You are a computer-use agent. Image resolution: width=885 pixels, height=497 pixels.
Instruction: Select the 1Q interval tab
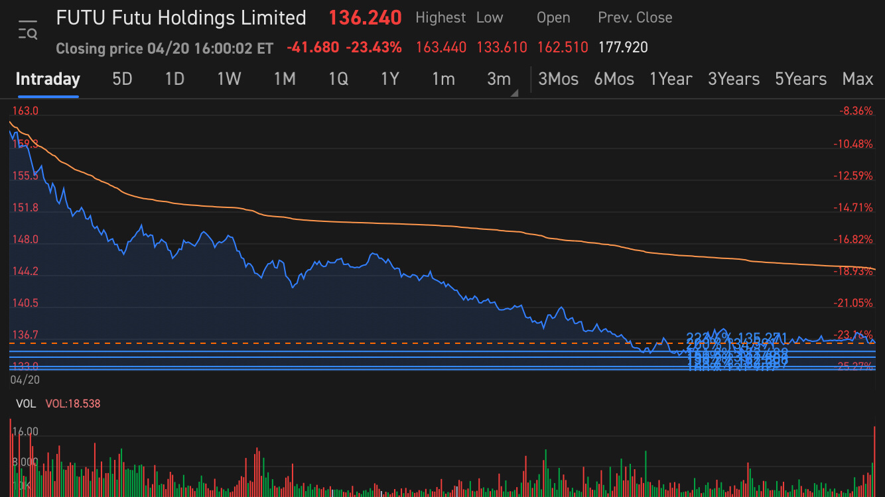click(x=338, y=80)
